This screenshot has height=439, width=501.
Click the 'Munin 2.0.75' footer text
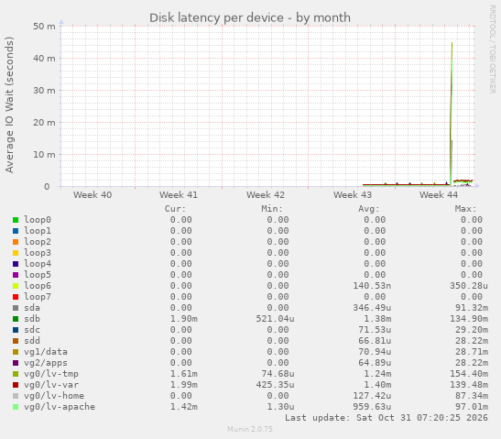pyautogui.click(x=250, y=429)
